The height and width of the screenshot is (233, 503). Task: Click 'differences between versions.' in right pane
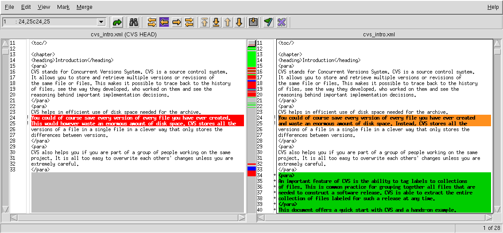(x=316, y=135)
